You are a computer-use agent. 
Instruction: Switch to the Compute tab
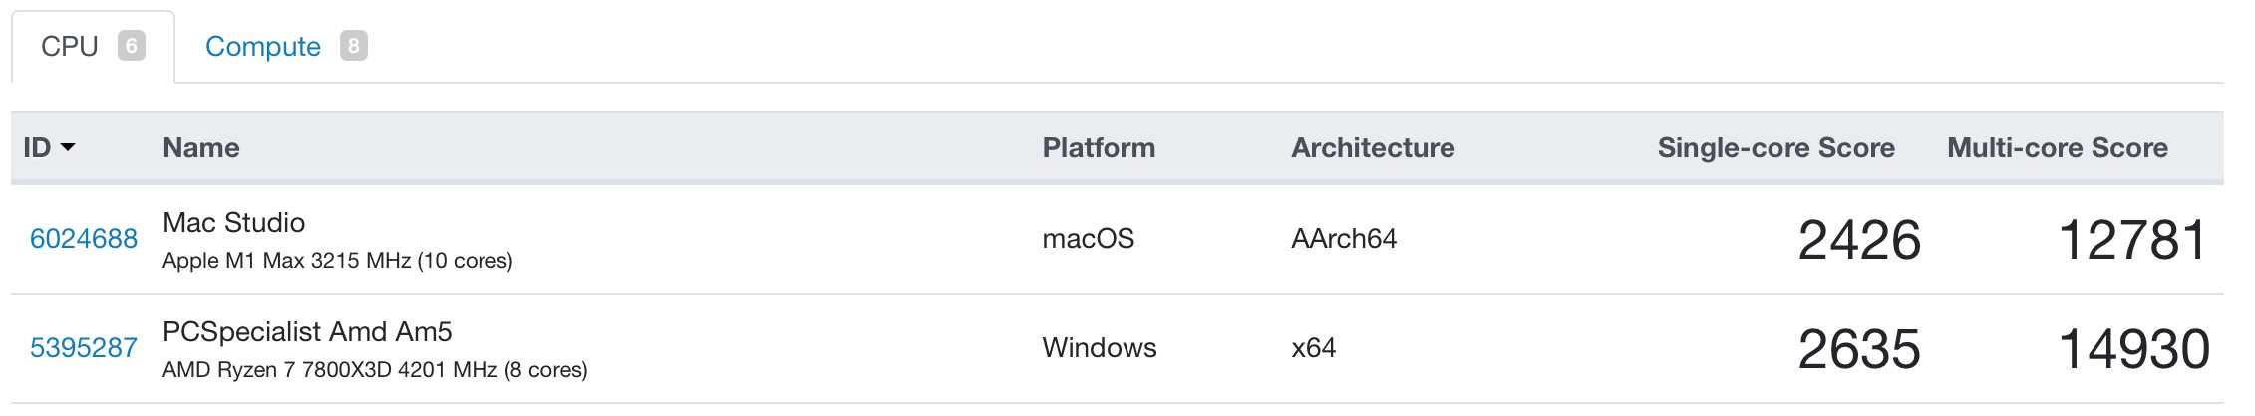[x=286, y=47]
